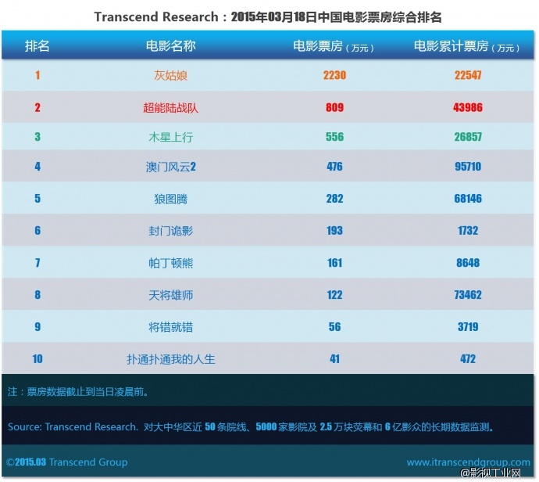Click rank number 3 in green

pos(37,137)
